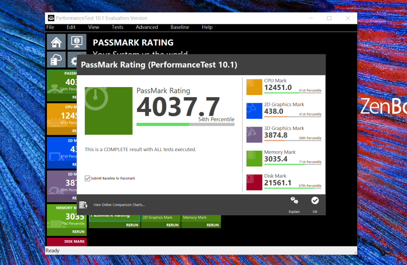Viewport: 407px width, 265px height.
Task: Open the Edit menu
Action: click(x=71, y=27)
